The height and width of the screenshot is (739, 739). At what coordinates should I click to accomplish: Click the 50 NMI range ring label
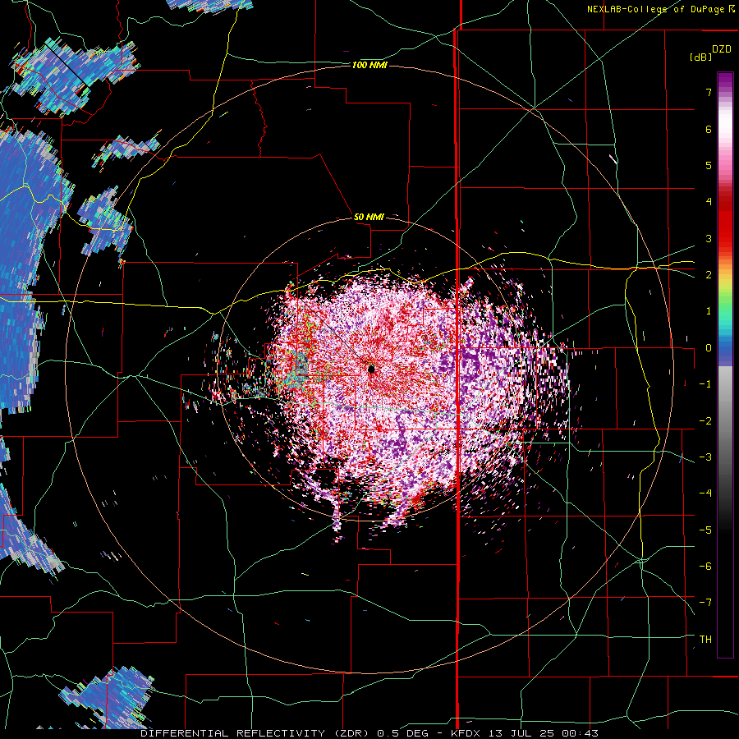pyautogui.click(x=369, y=217)
